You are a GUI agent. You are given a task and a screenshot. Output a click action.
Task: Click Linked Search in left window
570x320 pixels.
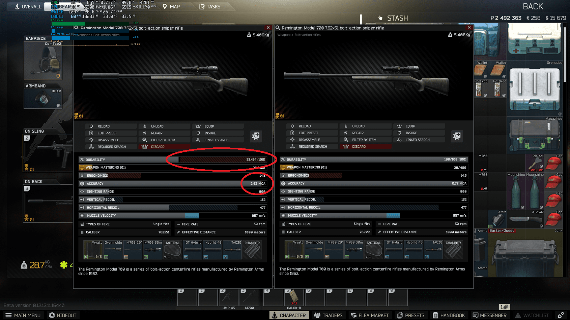[x=218, y=140]
